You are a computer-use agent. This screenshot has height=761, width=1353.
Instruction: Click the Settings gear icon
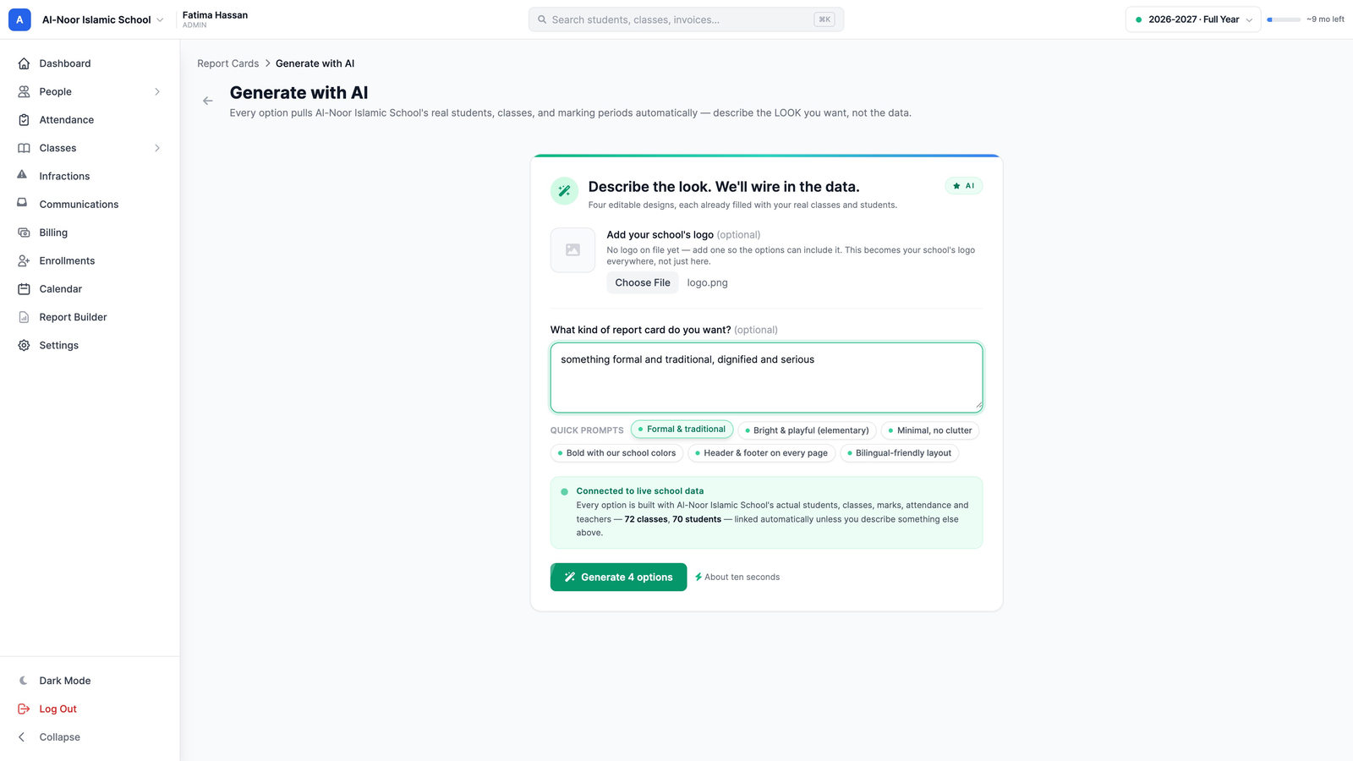coord(24,345)
